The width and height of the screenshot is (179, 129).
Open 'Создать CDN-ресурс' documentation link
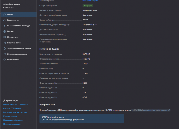click(x=12, y=108)
